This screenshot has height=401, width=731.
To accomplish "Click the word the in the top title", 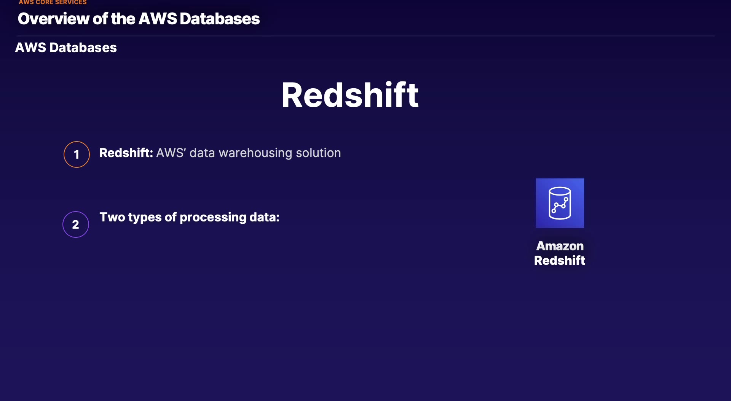I will 123,19.
